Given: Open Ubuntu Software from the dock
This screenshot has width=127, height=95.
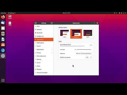Looking at the screenshot, I should pyautogui.click(x=3, y=45).
